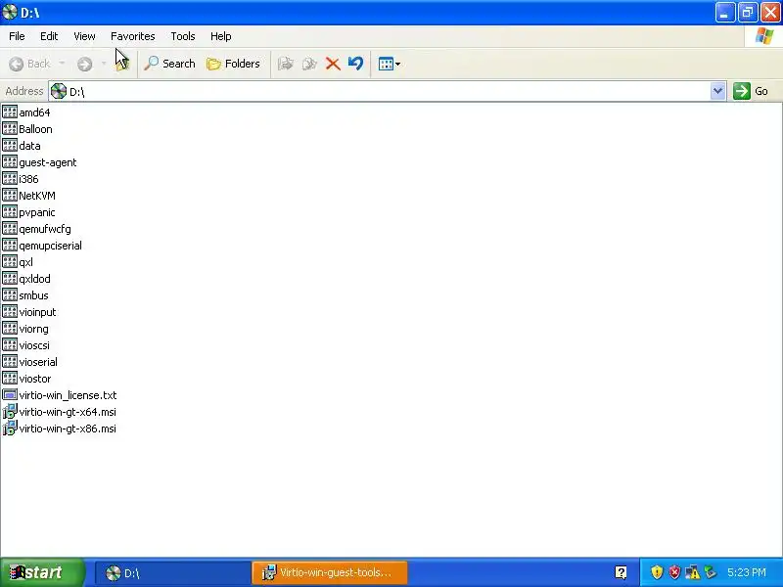The width and height of the screenshot is (783, 587).
Task: Select the vioscsi folder icon
Action: click(x=10, y=345)
